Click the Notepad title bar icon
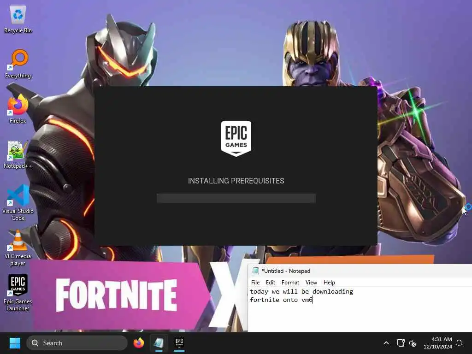Screen dimensions: 472x354 click(x=255, y=271)
